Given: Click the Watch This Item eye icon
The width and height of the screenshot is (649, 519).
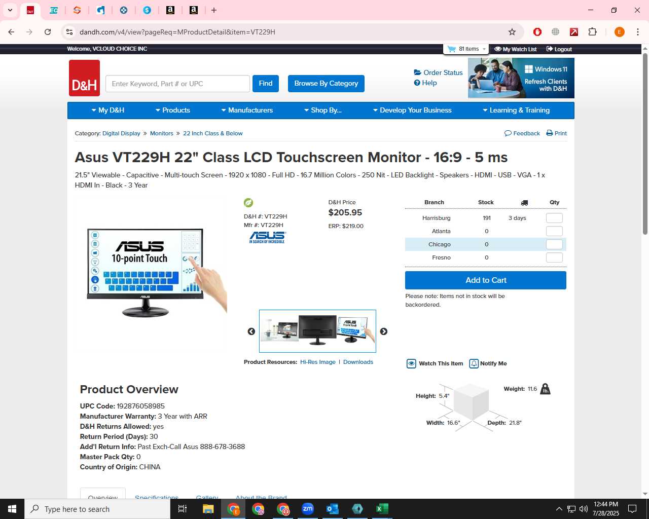Looking at the screenshot, I should [x=411, y=363].
